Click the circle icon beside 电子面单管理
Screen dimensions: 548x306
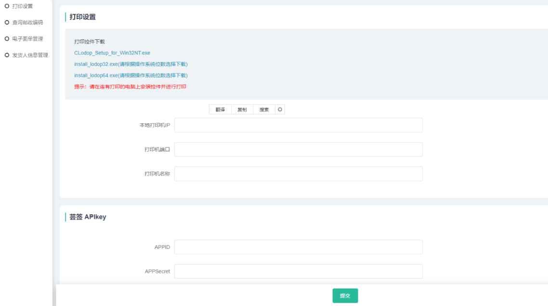pos(7,38)
